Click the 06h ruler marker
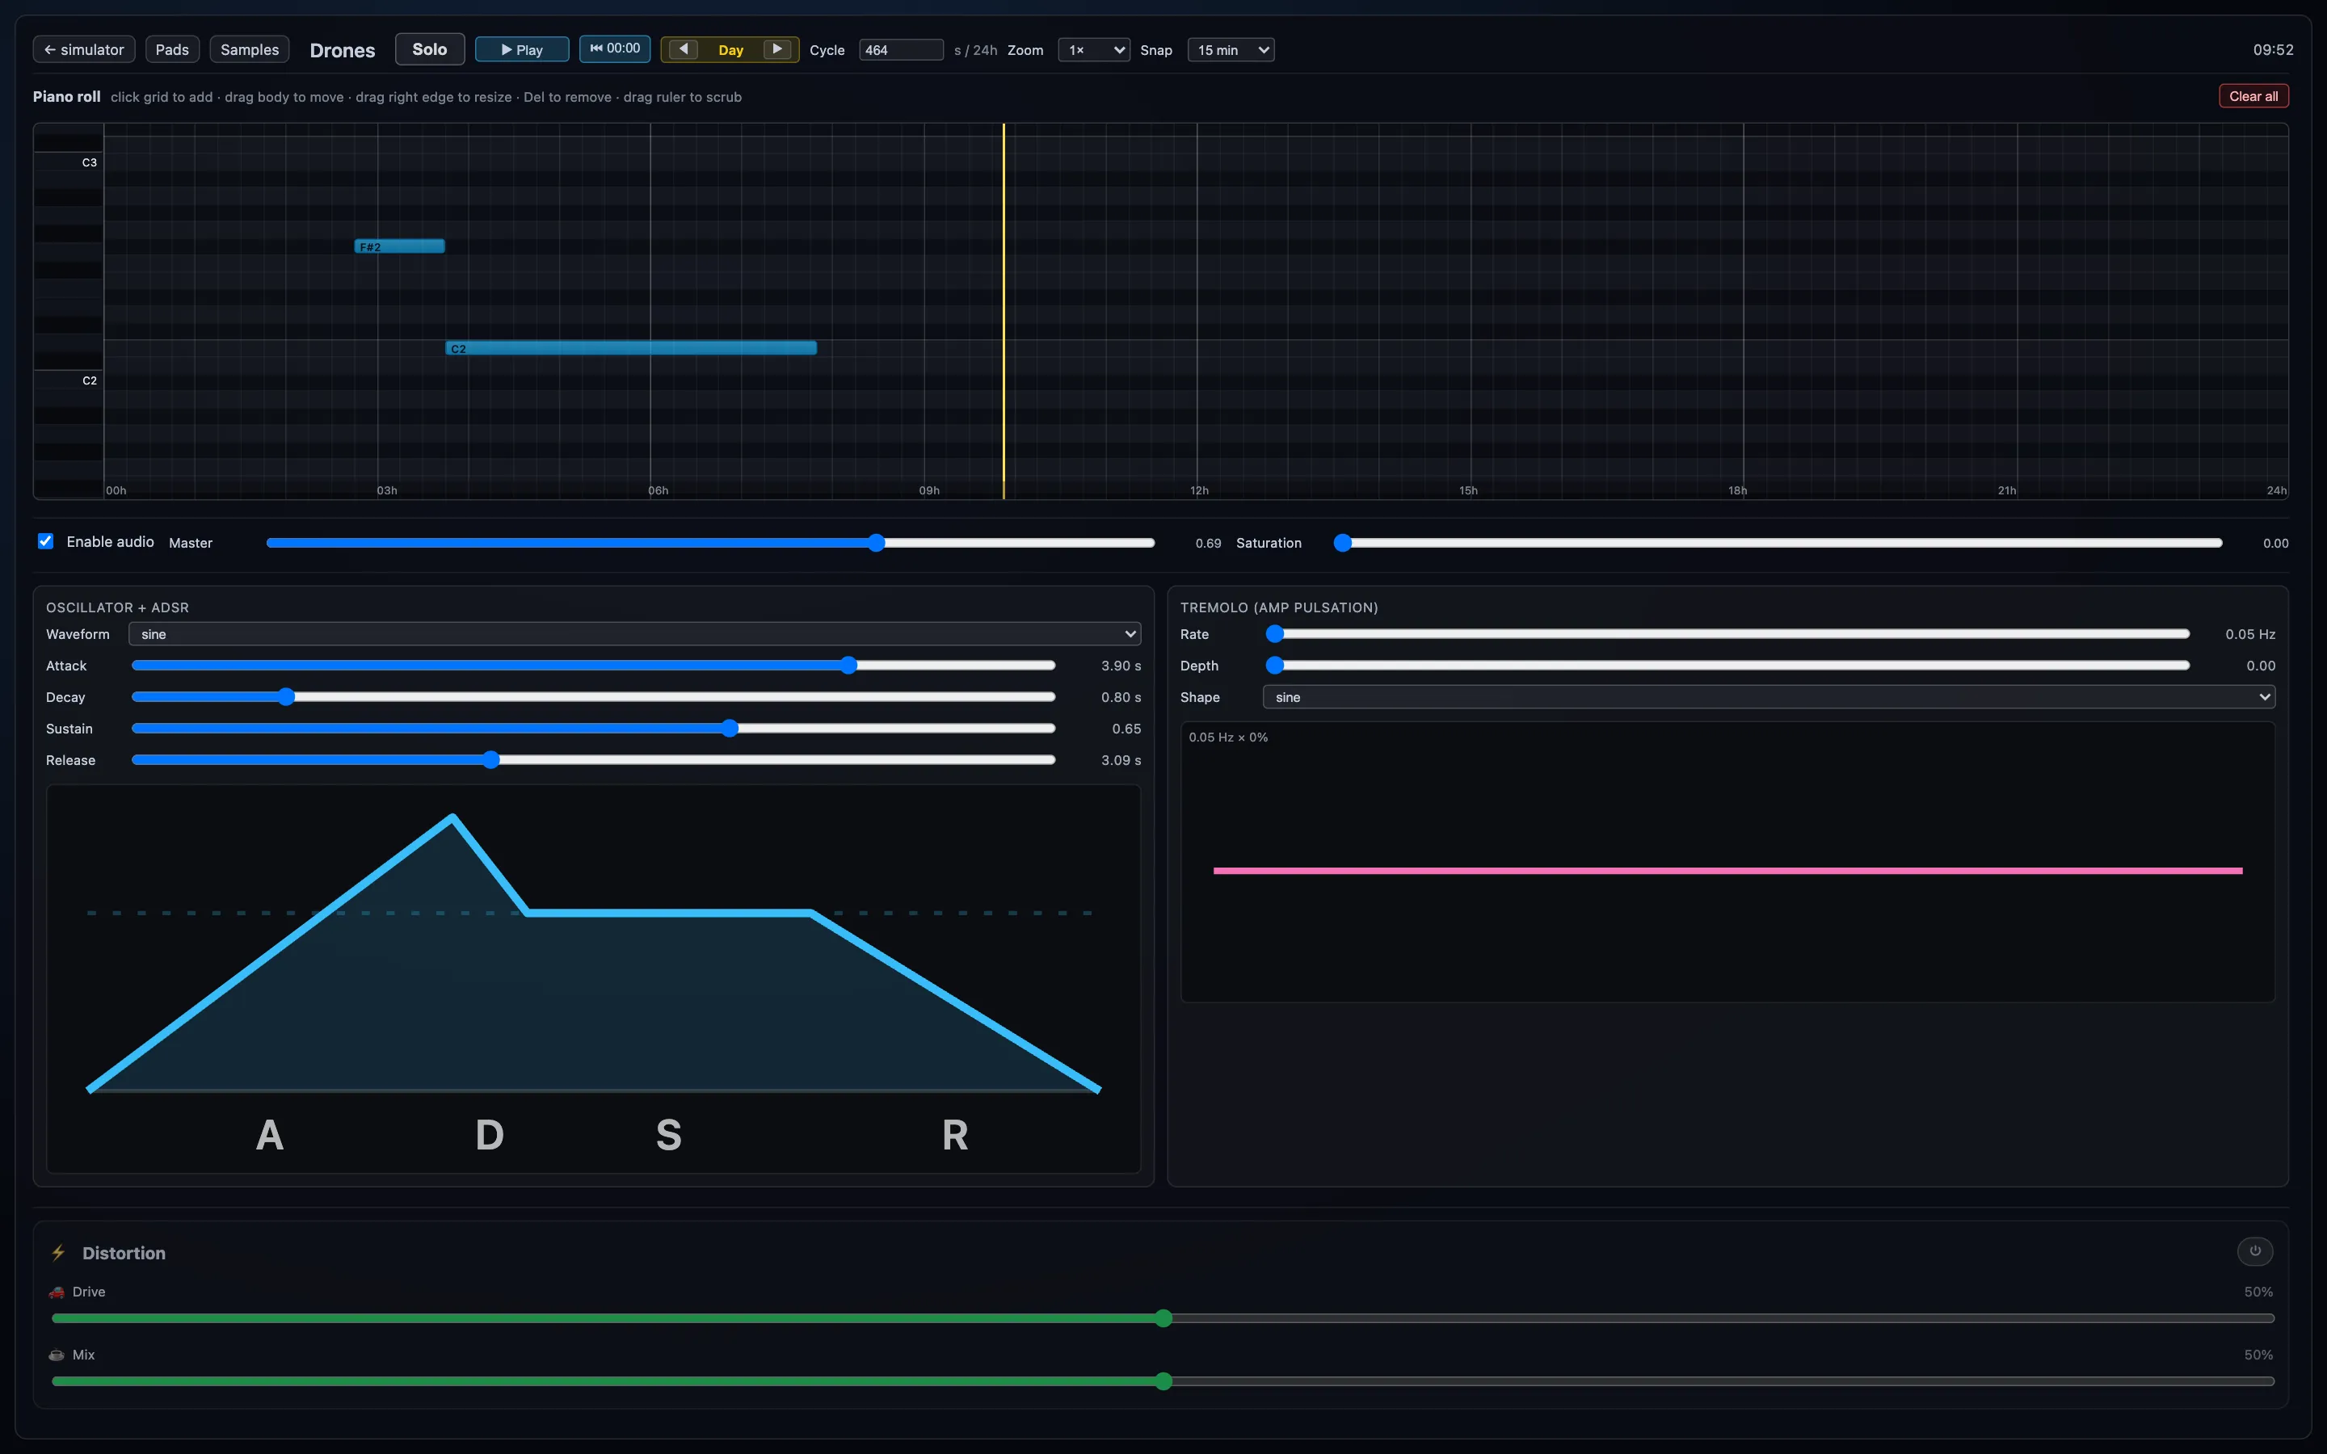This screenshot has height=1454, width=2327. (658, 490)
